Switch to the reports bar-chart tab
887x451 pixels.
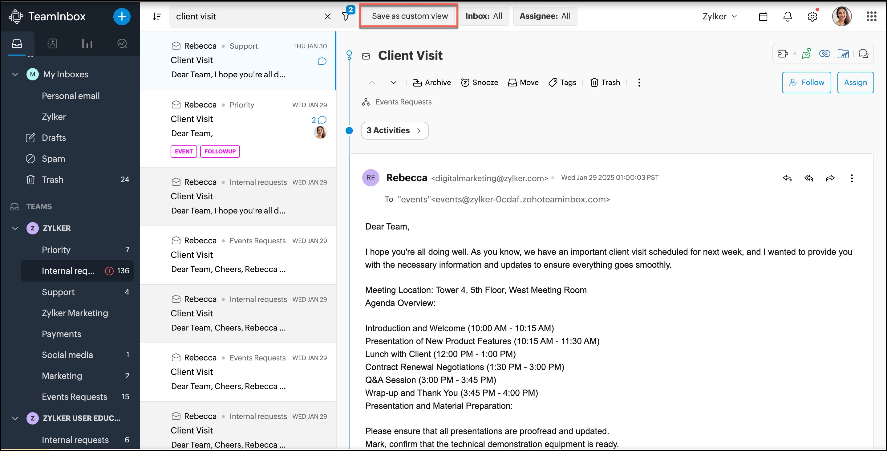point(87,43)
